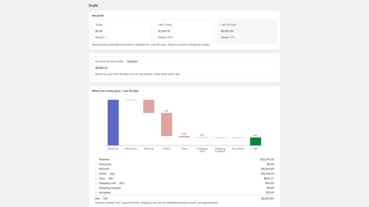Click the $1,282.70 seven-day profit value

tap(164, 31)
